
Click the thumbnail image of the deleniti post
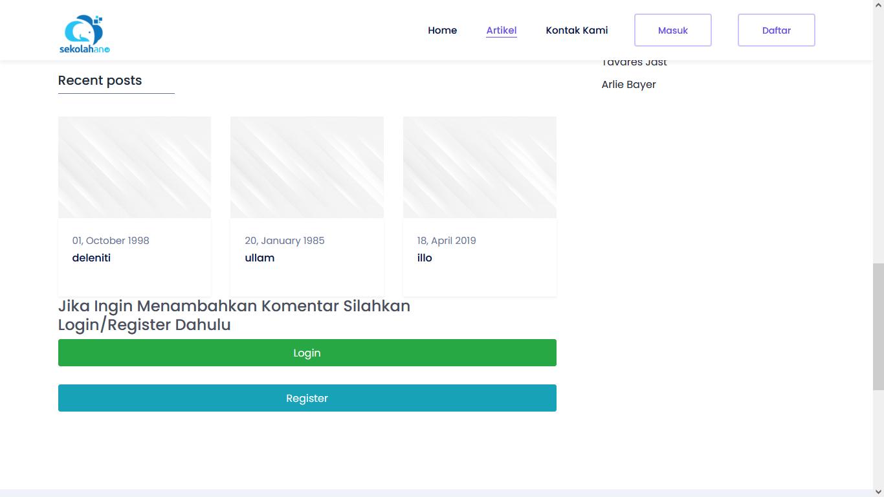tap(135, 167)
